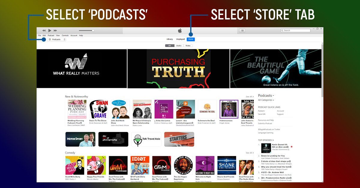
Task: Open the list view icon button
Action: [242, 31]
